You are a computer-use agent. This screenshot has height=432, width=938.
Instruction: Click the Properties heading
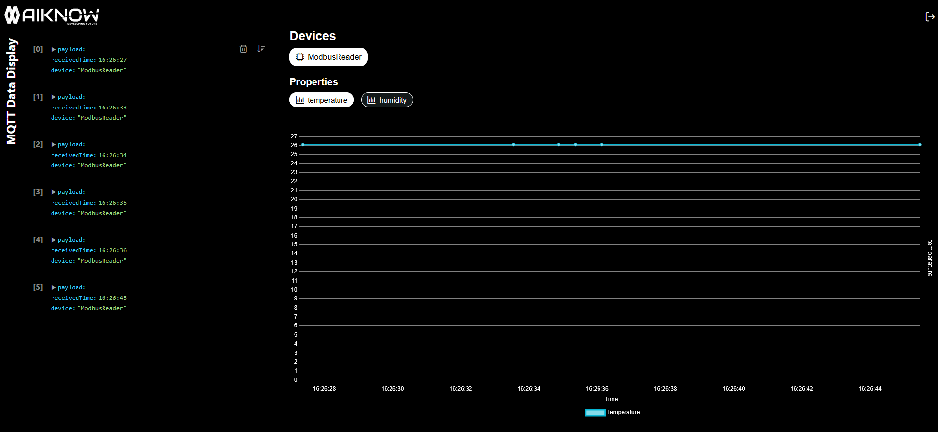(x=313, y=82)
